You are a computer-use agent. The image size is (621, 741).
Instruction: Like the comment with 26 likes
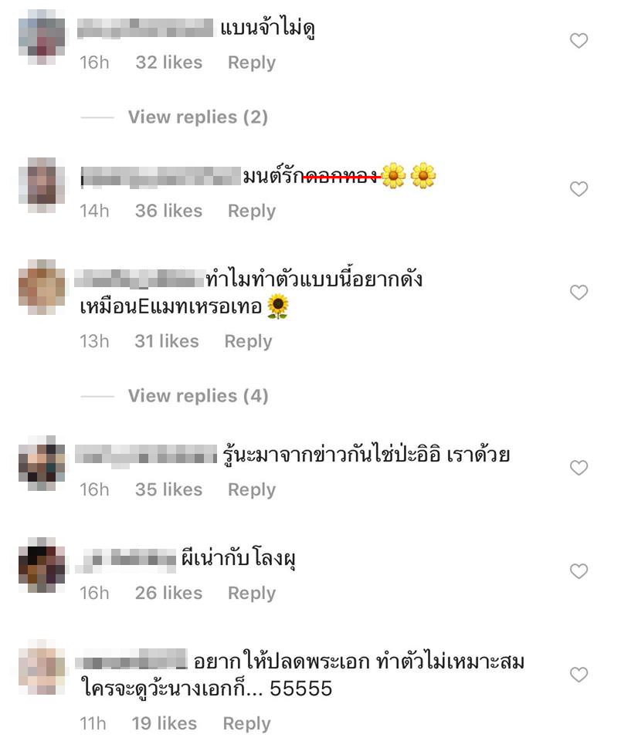click(x=578, y=571)
